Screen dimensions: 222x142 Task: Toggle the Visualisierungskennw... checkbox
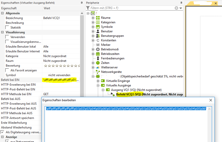(7, 42)
